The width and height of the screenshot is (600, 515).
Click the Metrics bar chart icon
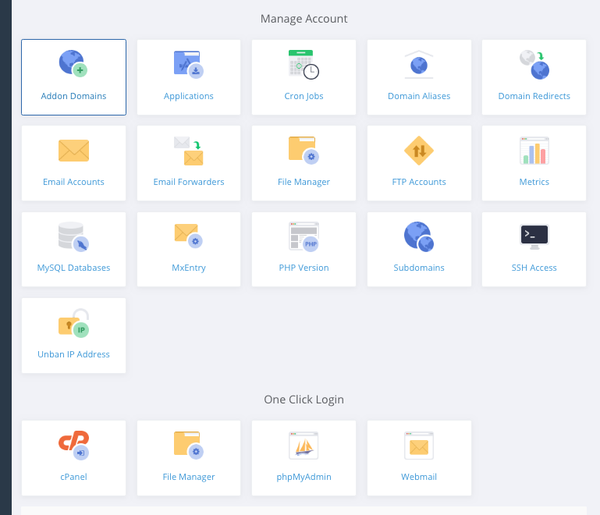tap(534, 150)
